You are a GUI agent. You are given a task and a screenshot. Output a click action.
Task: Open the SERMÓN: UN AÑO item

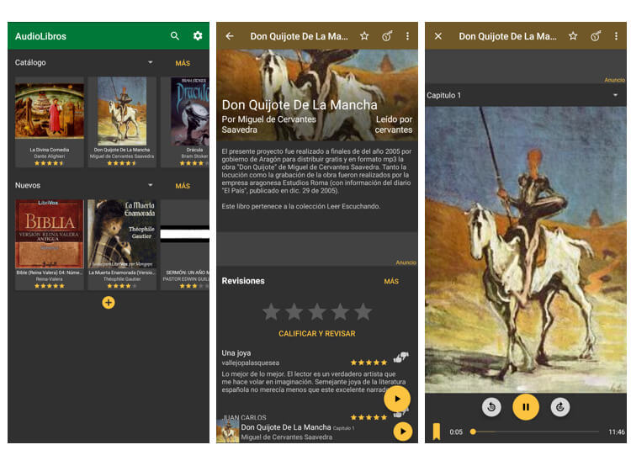pos(185,245)
